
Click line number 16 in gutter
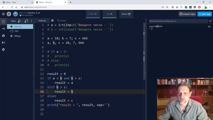tap(42, 92)
